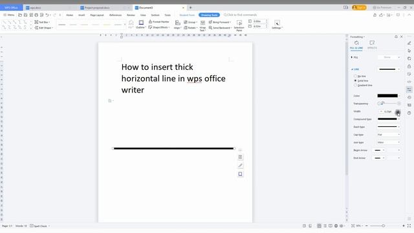
Task: Open the Dash type dropdown
Action: 389,127
